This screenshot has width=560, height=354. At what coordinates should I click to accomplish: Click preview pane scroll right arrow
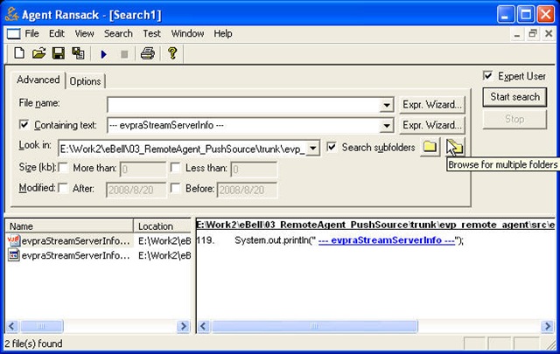click(548, 326)
